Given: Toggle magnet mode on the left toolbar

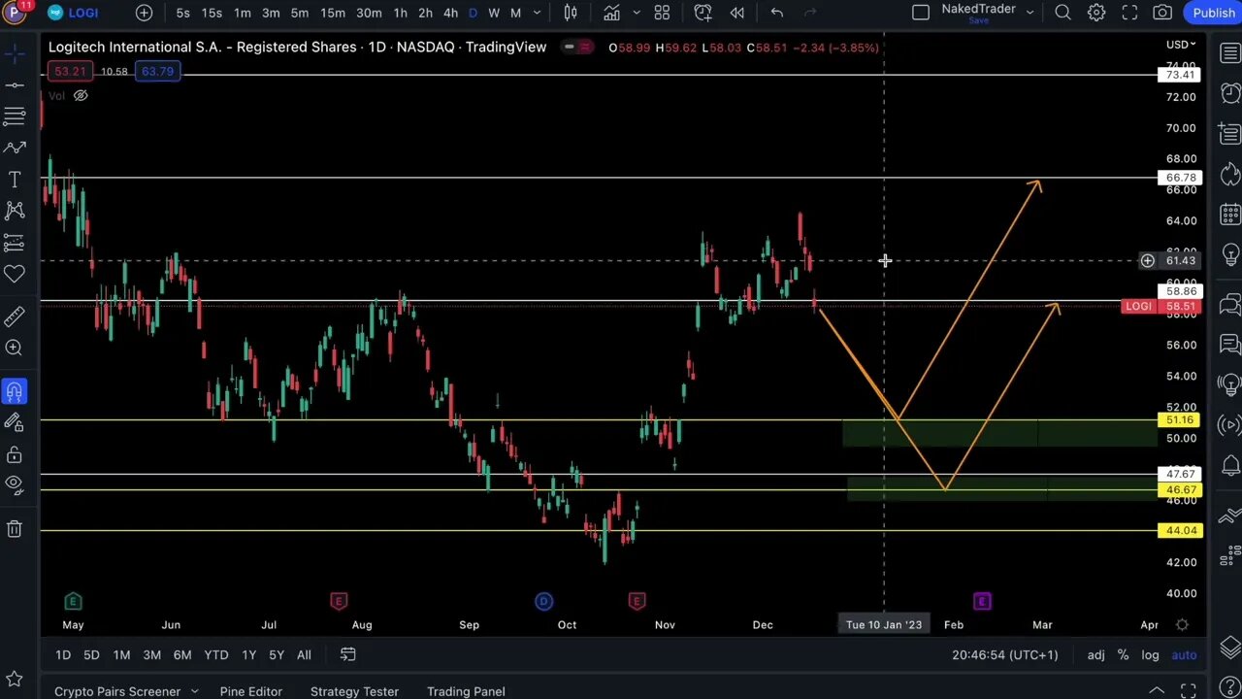Looking at the screenshot, I should [15, 392].
